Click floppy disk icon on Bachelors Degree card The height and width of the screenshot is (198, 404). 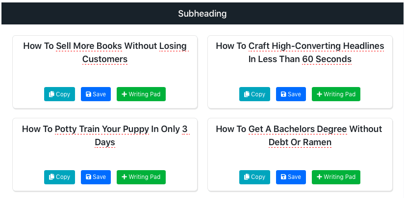pos(283,177)
